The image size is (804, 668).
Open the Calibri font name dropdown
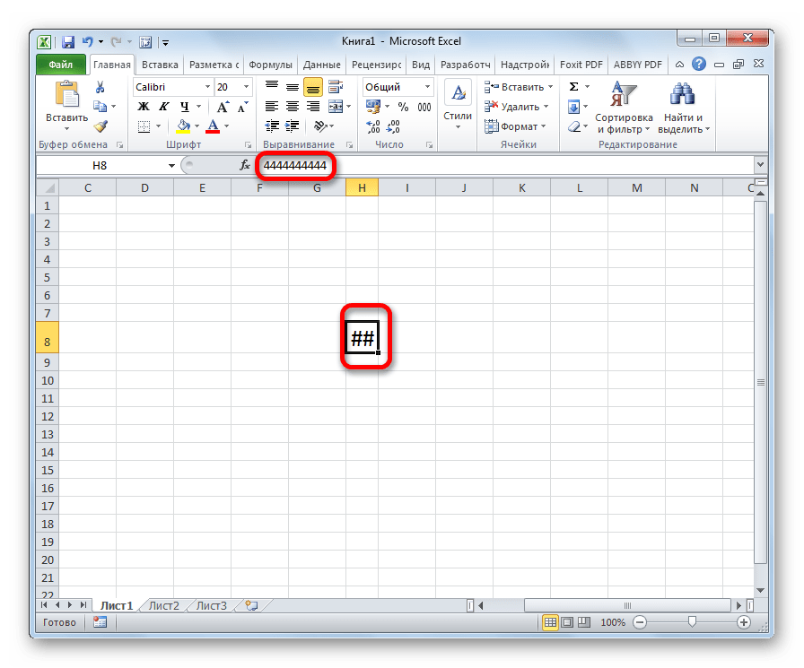(x=207, y=87)
